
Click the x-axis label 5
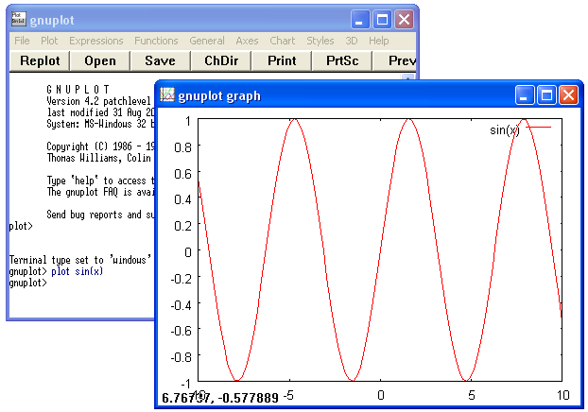tap(472, 395)
